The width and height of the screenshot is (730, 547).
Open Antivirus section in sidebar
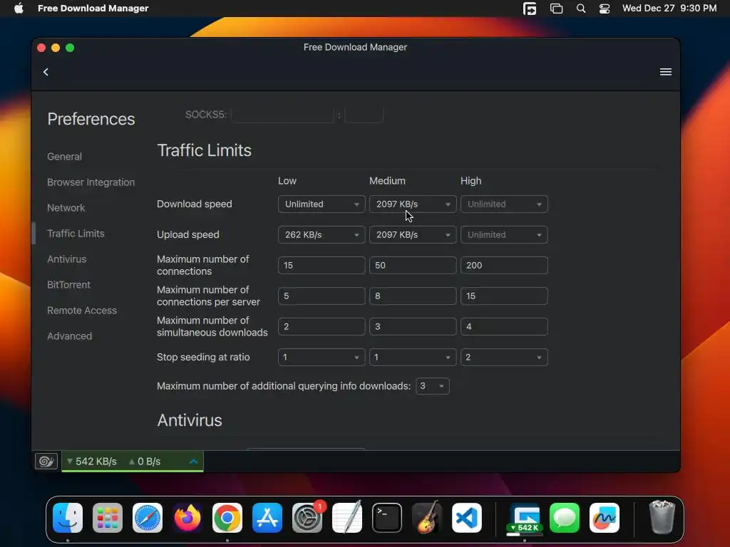coord(66,259)
